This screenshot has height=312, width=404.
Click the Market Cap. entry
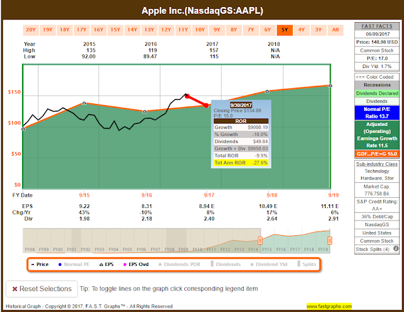pyautogui.click(x=377, y=190)
